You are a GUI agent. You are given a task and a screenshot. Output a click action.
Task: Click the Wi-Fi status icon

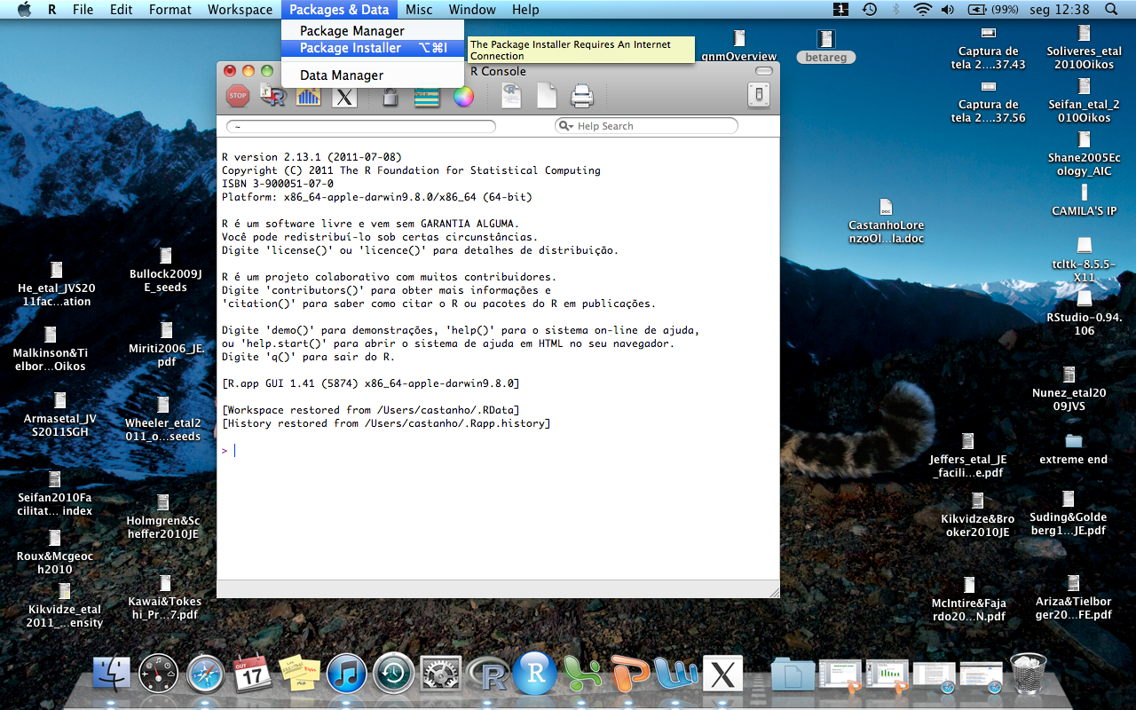(923, 10)
